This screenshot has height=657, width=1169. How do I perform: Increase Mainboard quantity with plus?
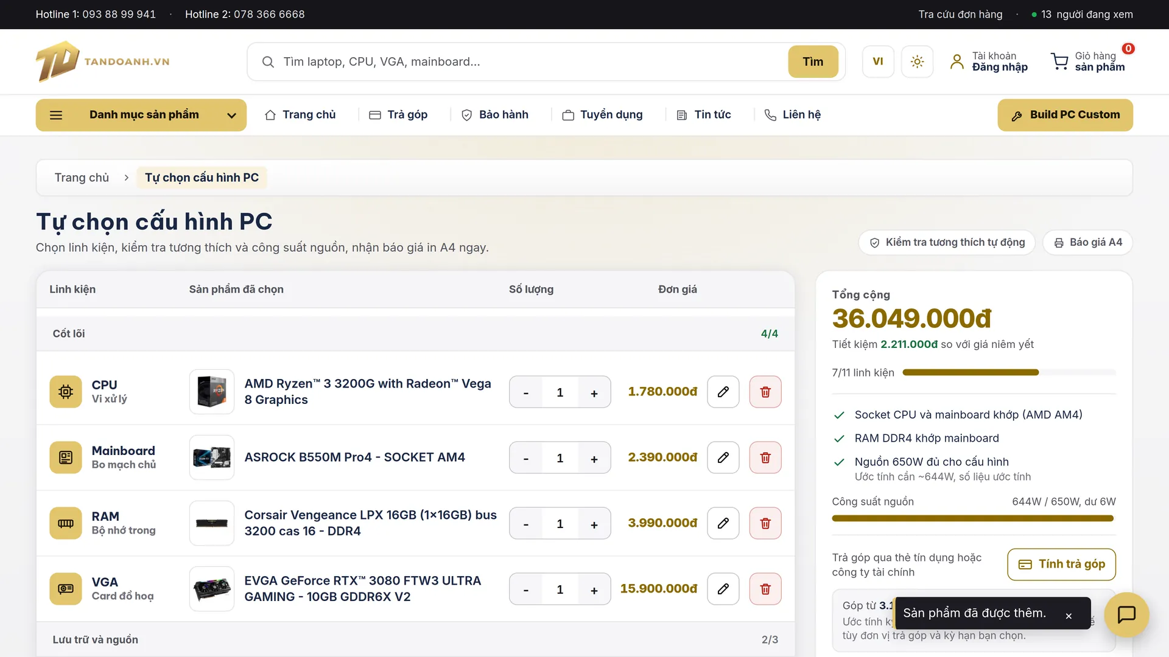click(594, 459)
